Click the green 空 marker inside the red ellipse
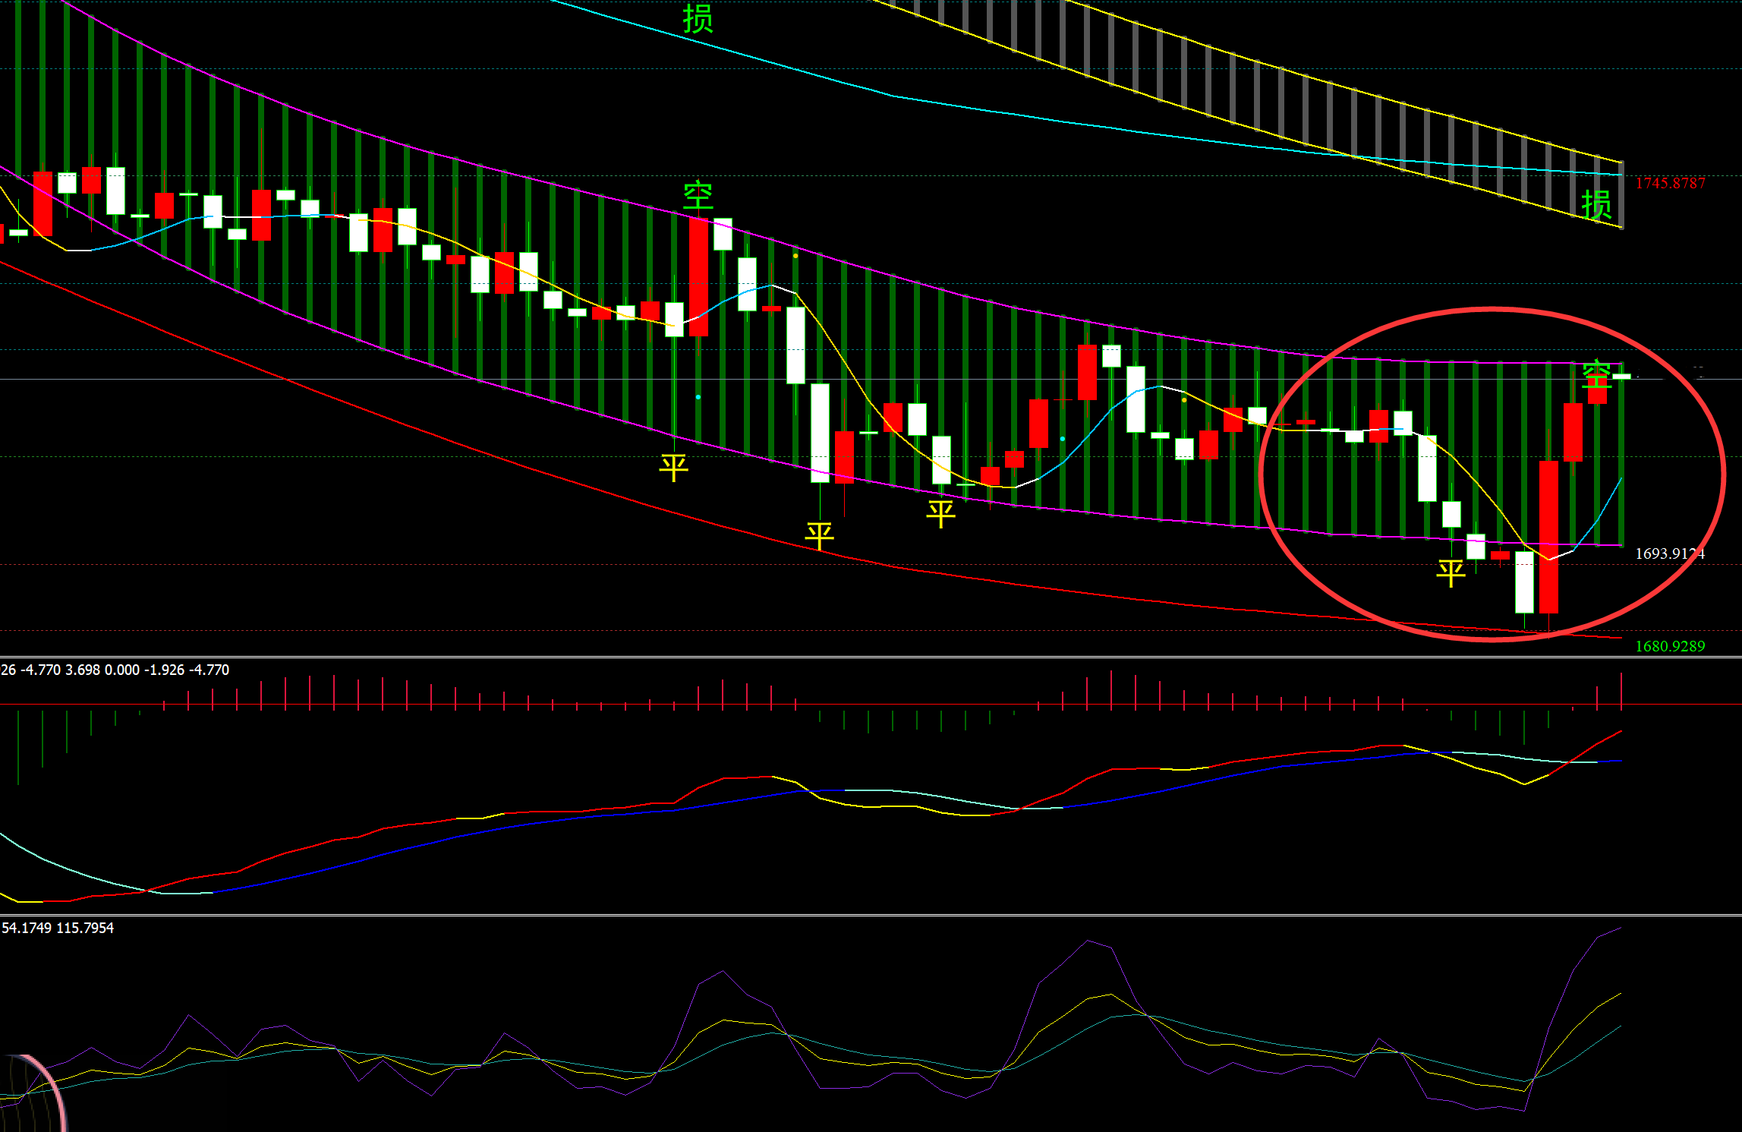This screenshot has width=1742, height=1132. coord(1597,374)
